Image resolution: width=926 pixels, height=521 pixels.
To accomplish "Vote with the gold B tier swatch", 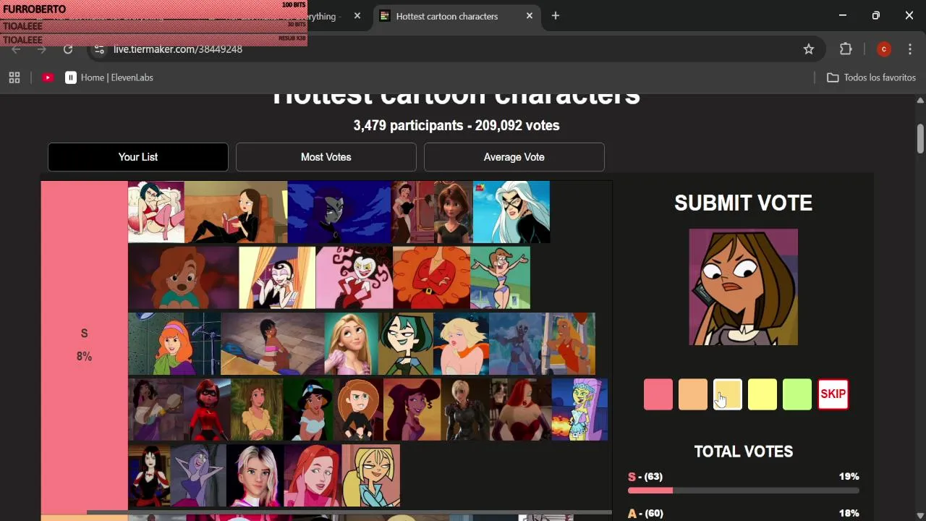I will click(728, 394).
